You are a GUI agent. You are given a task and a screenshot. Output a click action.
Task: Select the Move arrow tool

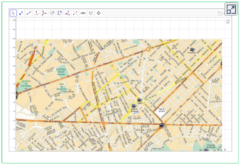pyautogui.click(x=13, y=13)
